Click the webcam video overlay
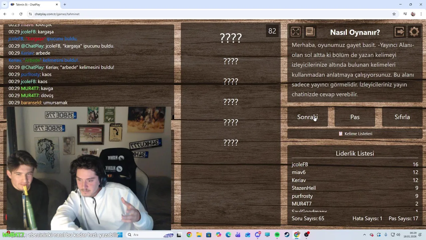The width and height of the screenshot is (426, 240). tap(89, 168)
